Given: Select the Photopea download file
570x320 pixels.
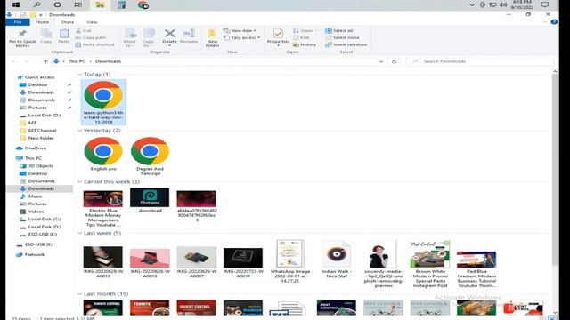Looking at the screenshot, I should (150, 200).
